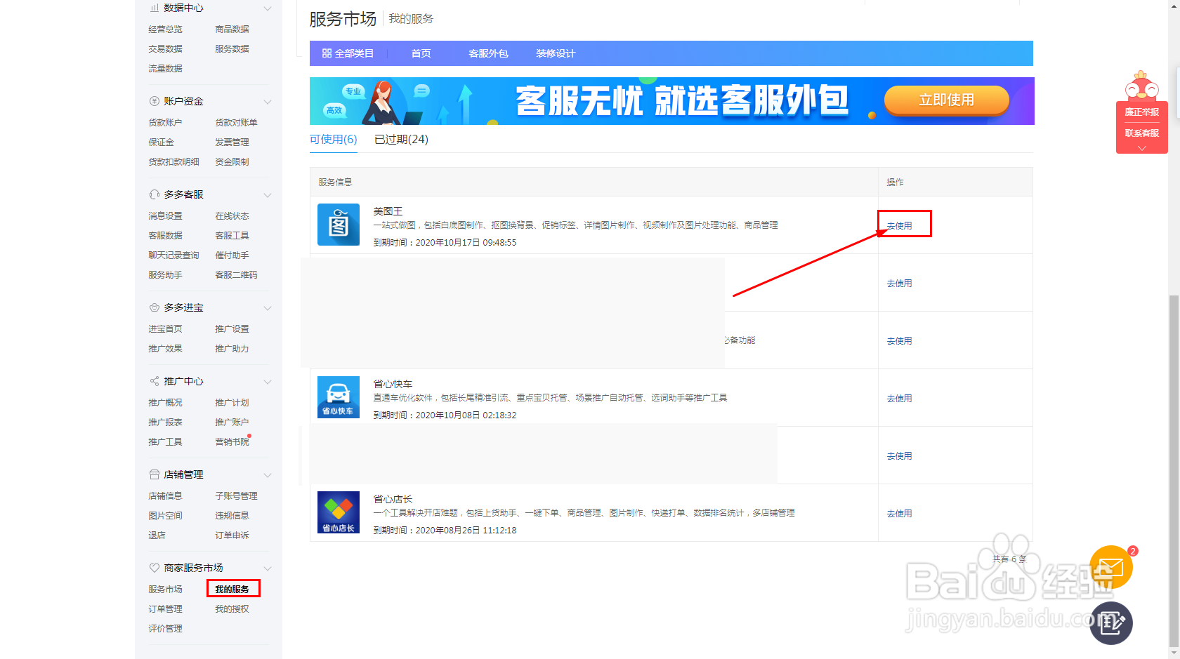The width and height of the screenshot is (1180, 659).
Task: Select 客服外包 in the nav bar
Action: point(488,53)
